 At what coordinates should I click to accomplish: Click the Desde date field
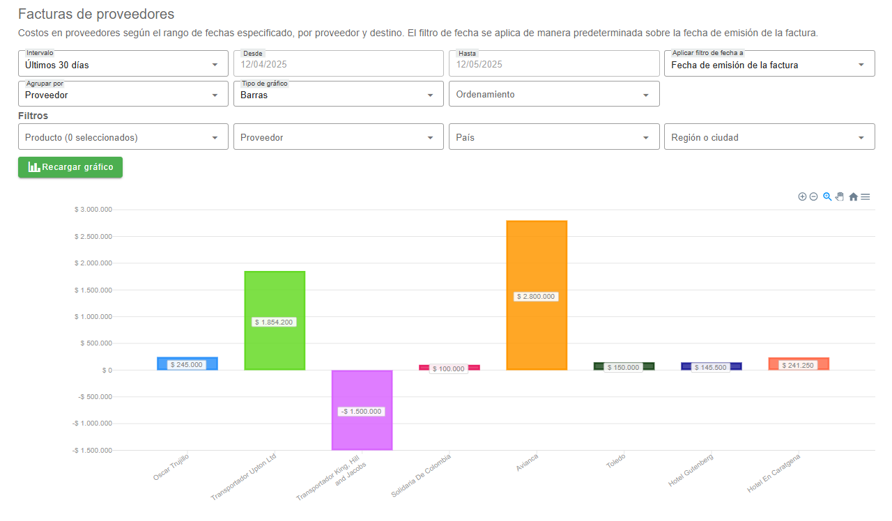click(x=338, y=65)
